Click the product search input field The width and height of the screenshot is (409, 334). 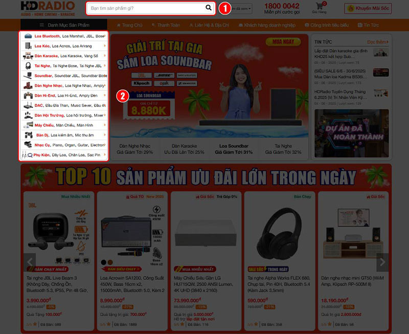146,8
